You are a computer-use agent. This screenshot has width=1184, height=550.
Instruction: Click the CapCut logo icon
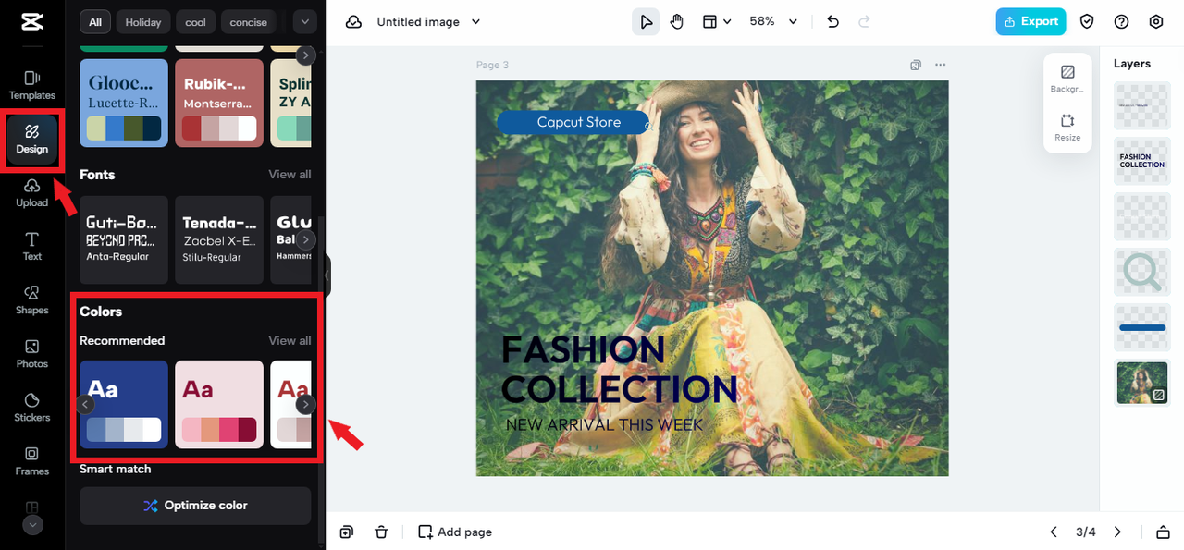click(x=32, y=21)
